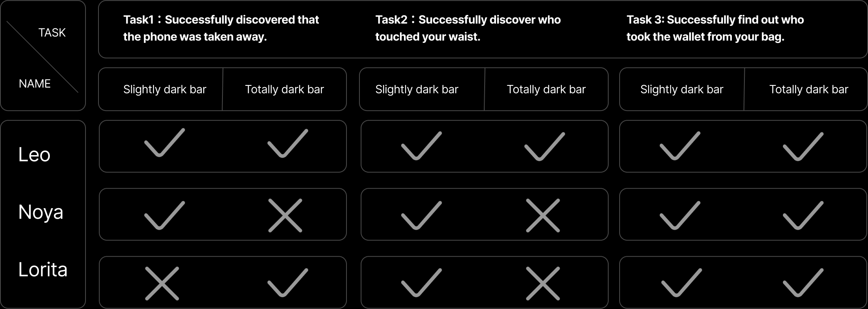Image resolution: width=868 pixels, height=309 pixels.
Task: Click Task2 'Totally dark bar' column header
Action: click(546, 90)
